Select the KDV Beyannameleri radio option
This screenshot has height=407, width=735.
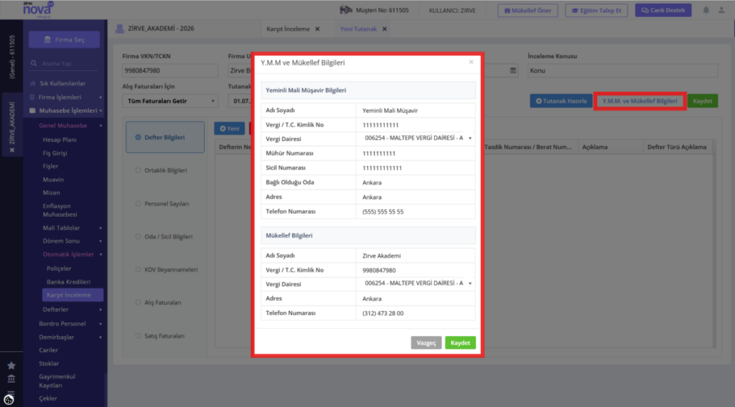point(138,270)
